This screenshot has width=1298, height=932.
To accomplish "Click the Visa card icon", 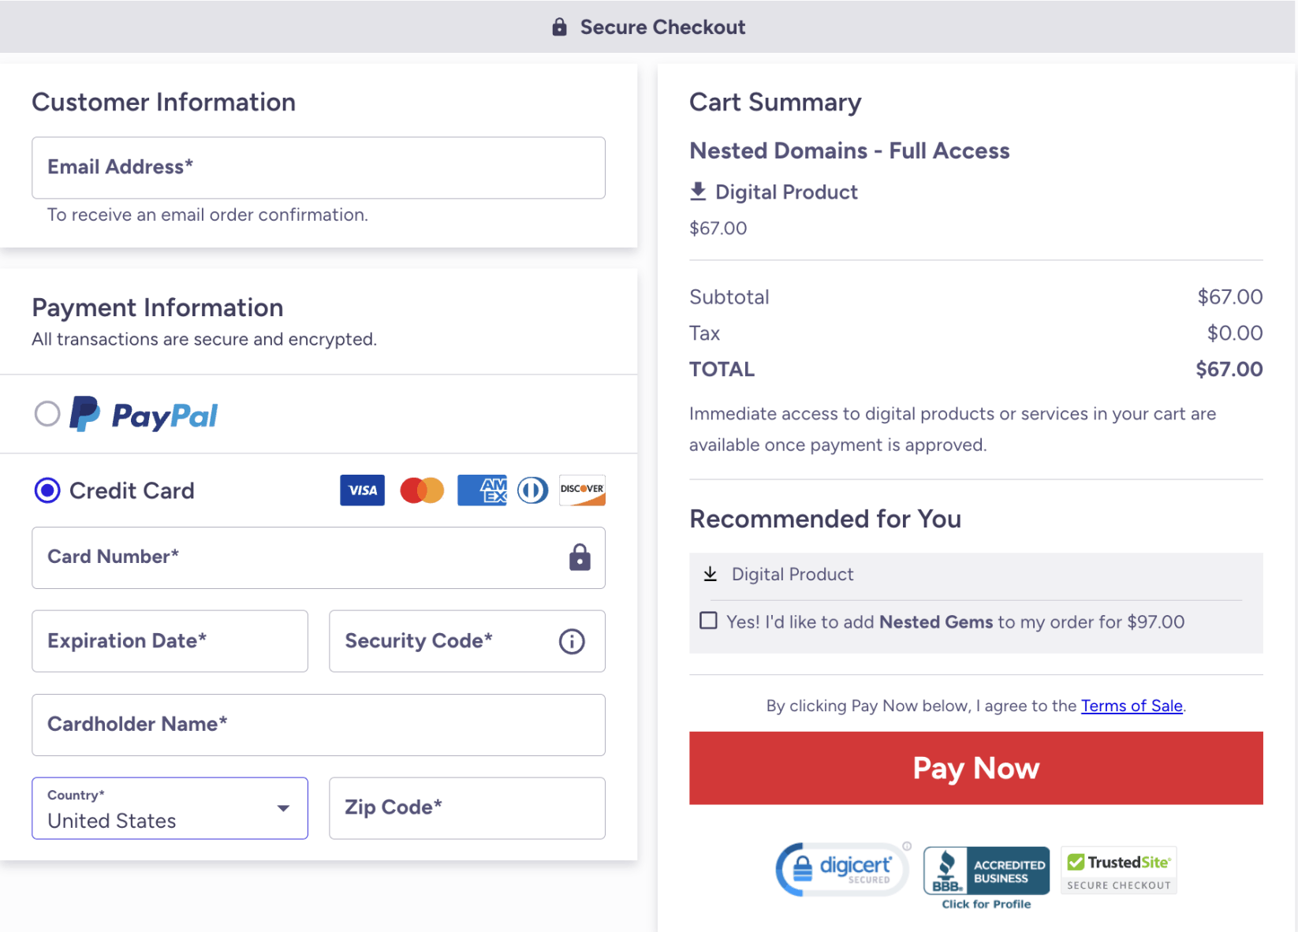I will click(x=362, y=490).
